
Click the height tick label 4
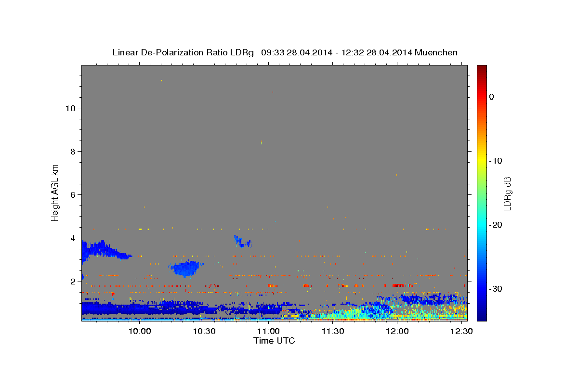tap(73, 238)
